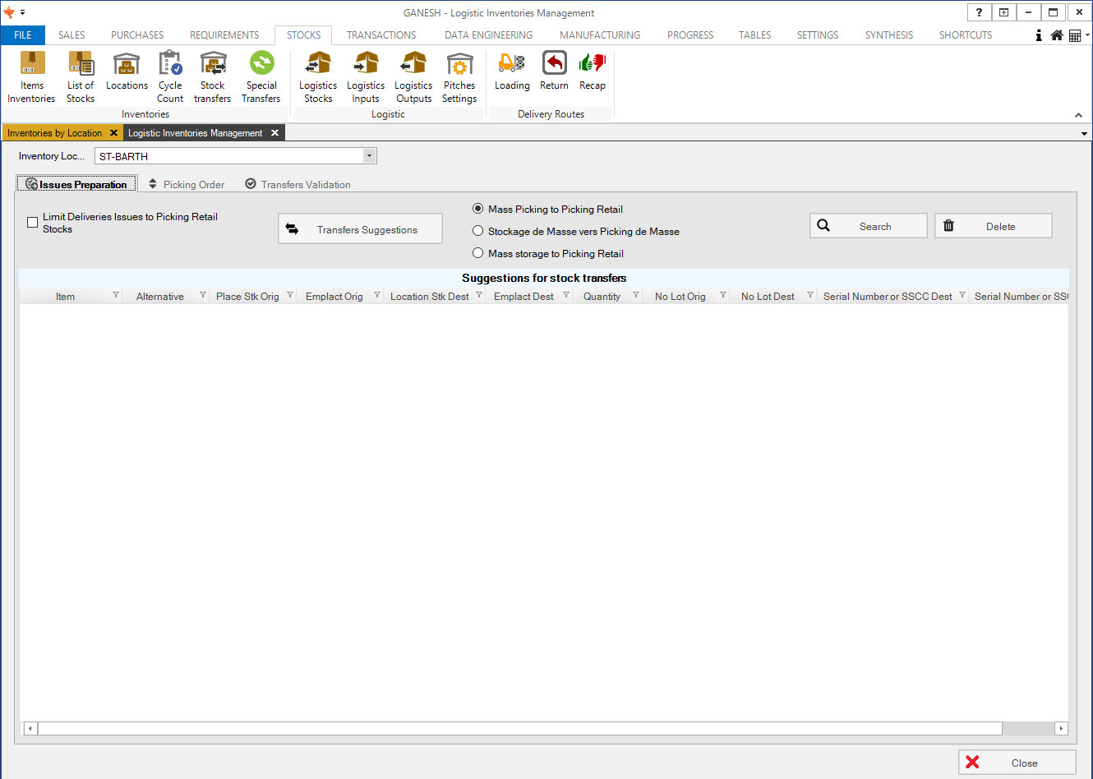Screen dimensions: 1093x779
Task: Switch to the TRANSACTIONS ribbon tab
Action: point(380,35)
